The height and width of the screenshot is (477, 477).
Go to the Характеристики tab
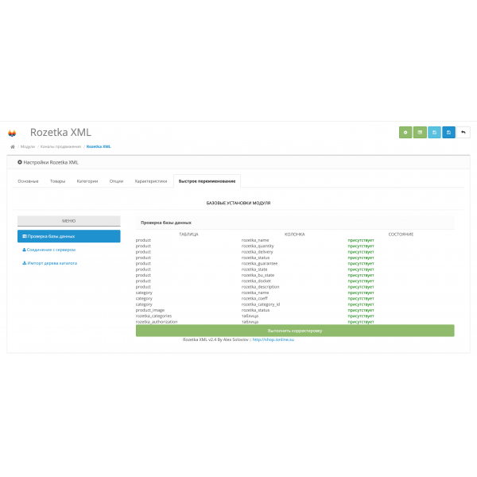click(151, 181)
